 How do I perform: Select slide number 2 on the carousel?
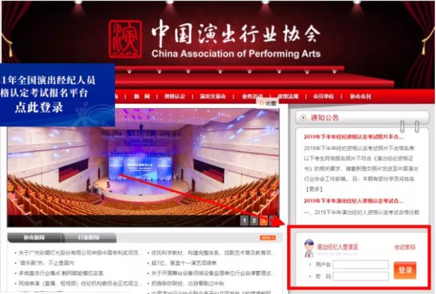pyautogui.click(x=254, y=221)
